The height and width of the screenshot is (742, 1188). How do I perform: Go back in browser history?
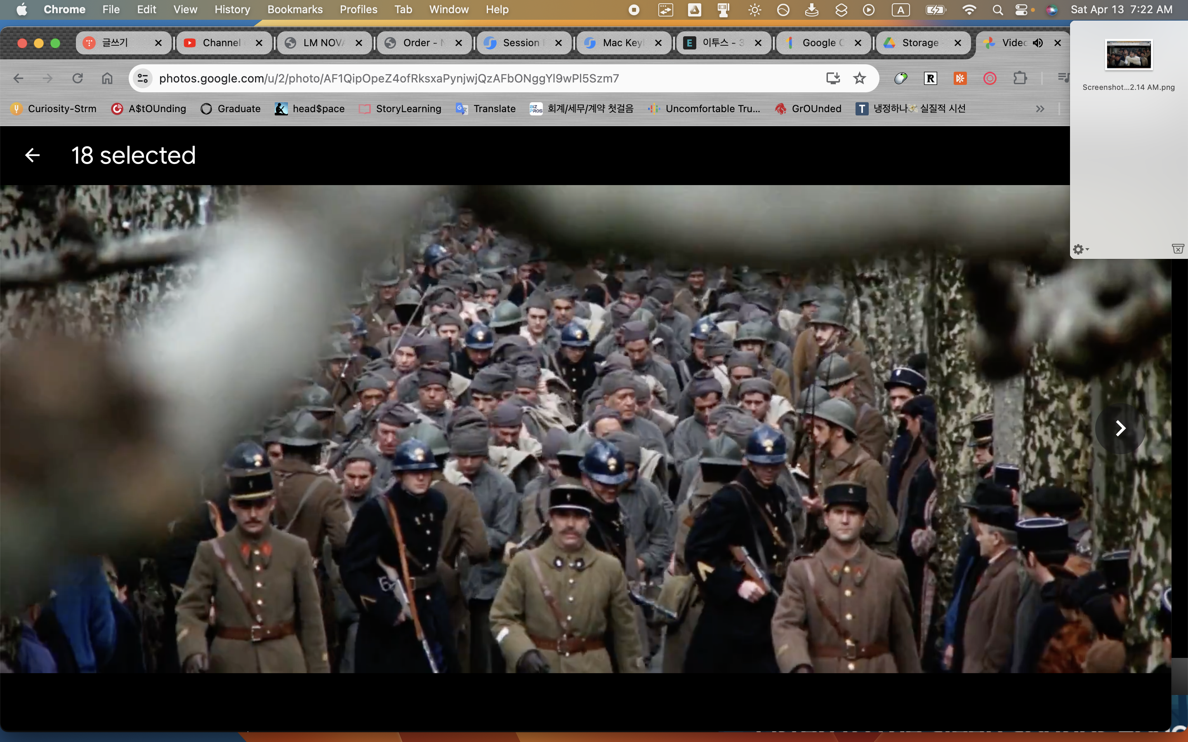click(19, 78)
